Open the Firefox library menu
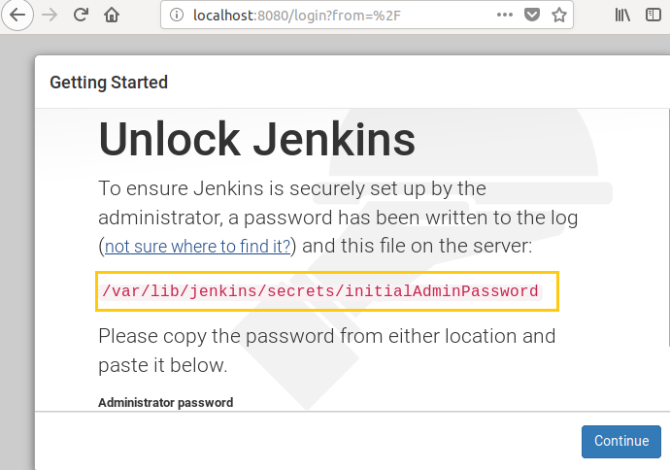670x470 pixels. tap(622, 16)
